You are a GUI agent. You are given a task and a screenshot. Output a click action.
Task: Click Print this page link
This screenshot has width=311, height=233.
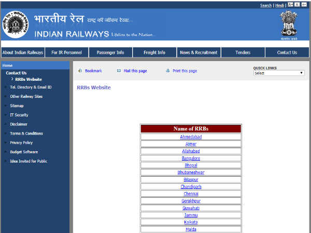185,71
